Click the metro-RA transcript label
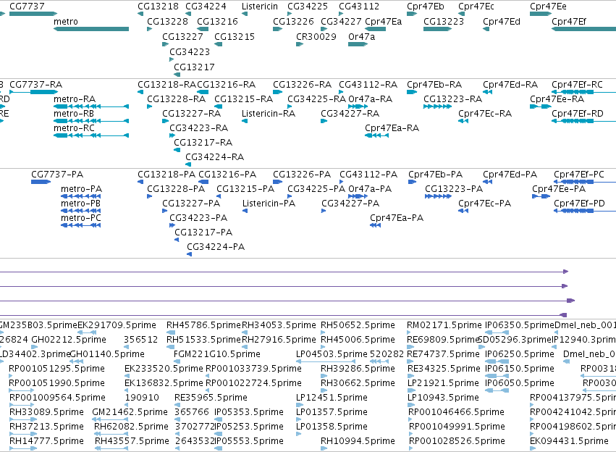The image size is (616, 452). click(x=75, y=99)
